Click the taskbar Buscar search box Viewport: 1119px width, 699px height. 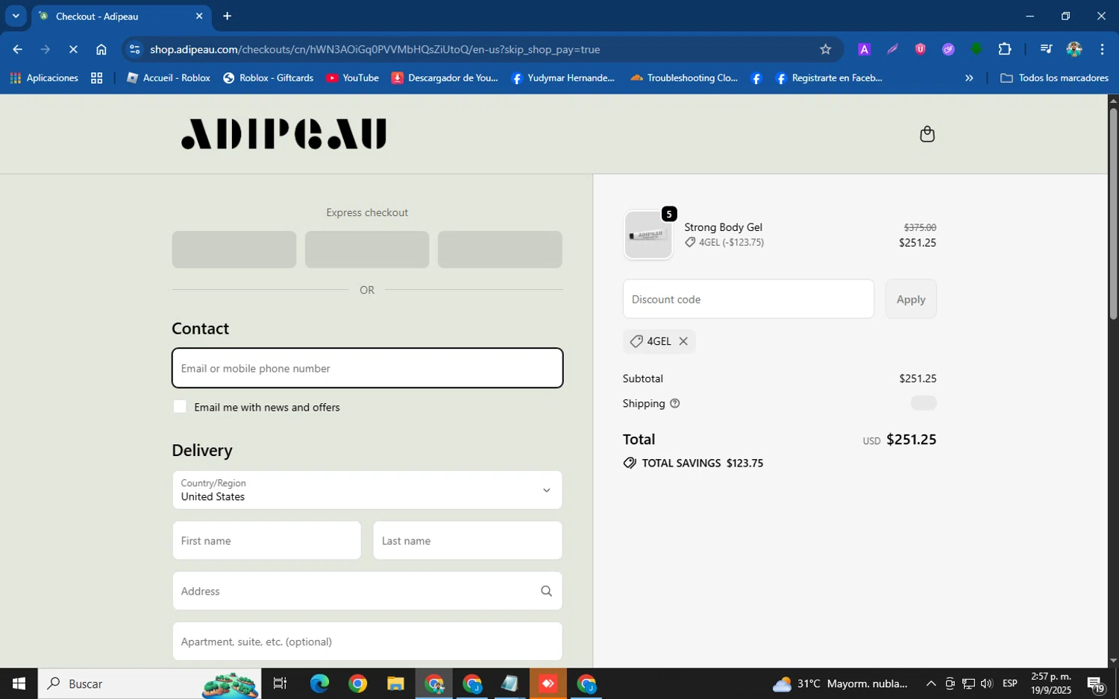tap(149, 683)
